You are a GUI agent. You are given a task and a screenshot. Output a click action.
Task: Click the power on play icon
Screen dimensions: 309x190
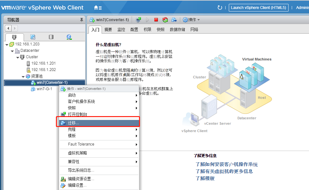tap(147, 20)
